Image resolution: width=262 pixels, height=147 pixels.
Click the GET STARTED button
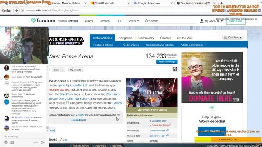[212, 131]
